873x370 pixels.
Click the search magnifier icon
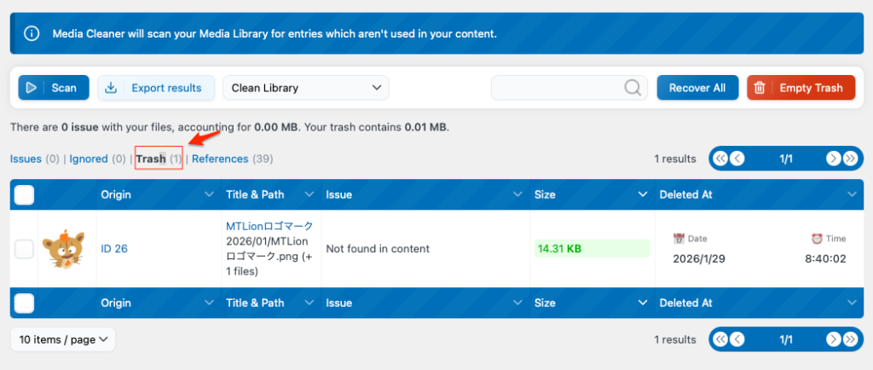click(633, 88)
